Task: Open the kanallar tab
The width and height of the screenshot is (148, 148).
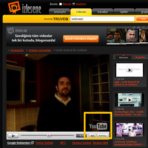Action: 103,12
